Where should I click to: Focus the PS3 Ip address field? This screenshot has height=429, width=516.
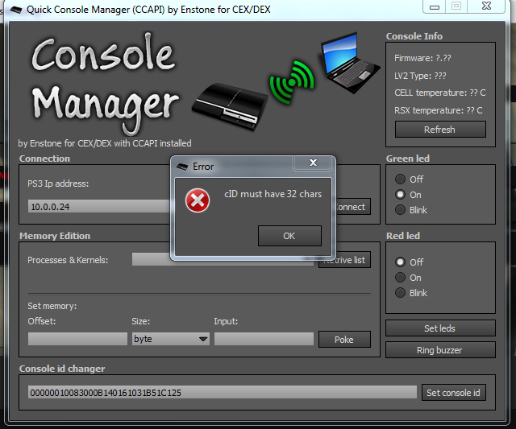[98, 206]
